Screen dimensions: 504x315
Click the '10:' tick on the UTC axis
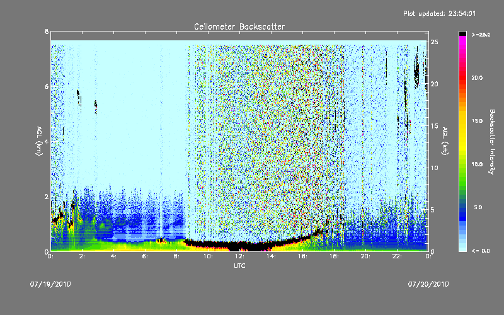(x=209, y=256)
